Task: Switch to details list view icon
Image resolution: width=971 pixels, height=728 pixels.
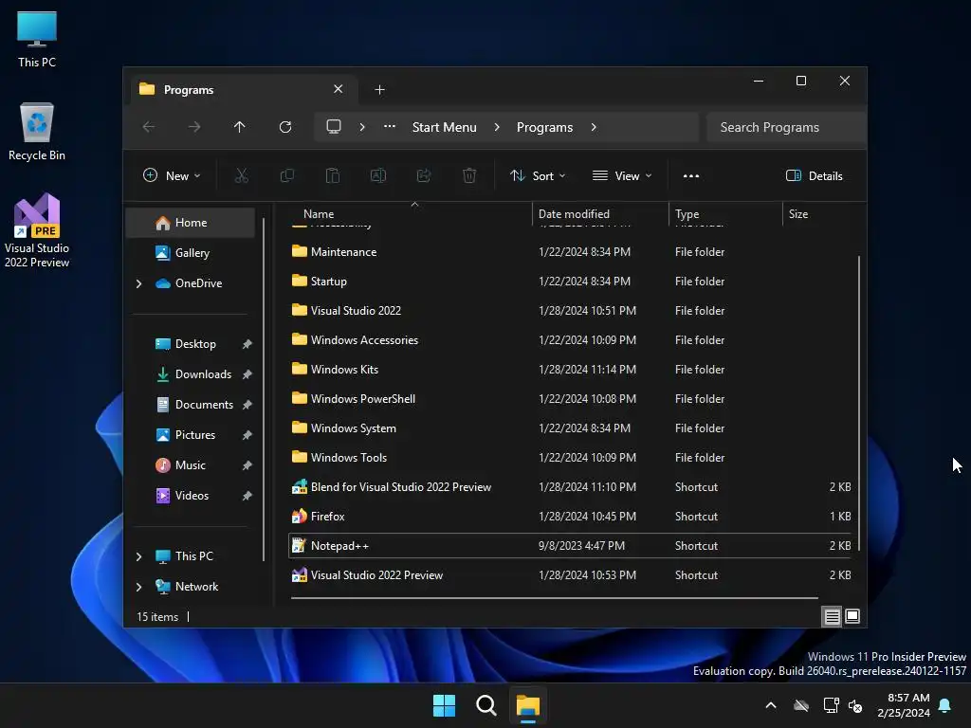Action: [832, 616]
